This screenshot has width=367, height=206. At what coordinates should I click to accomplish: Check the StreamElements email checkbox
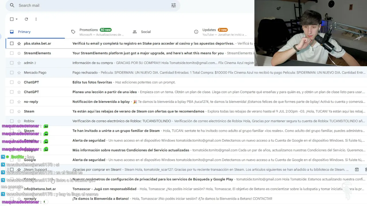tap(12, 53)
